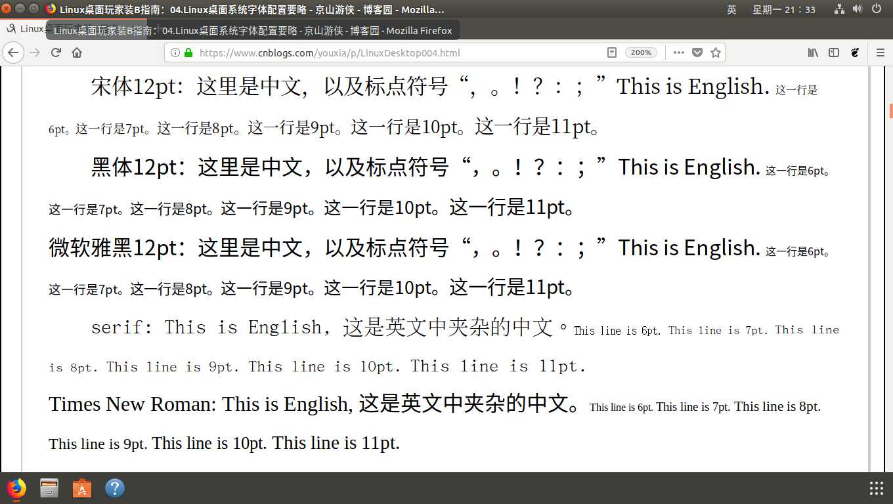893x504 pixels.
Task: Click 这是英文中夹杂的中文 in the serif line
Action: pos(448,327)
